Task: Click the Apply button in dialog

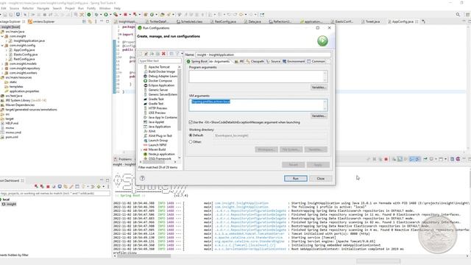Action: 318,165
